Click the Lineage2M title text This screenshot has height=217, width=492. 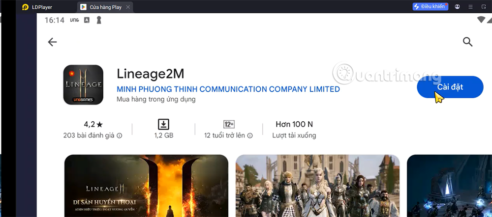[150, 74]
